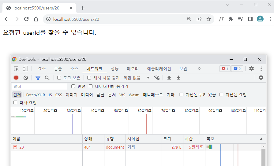This screenshot has height=166, width=274.
Task: Filter requests by JS
Action: [50, 95]
